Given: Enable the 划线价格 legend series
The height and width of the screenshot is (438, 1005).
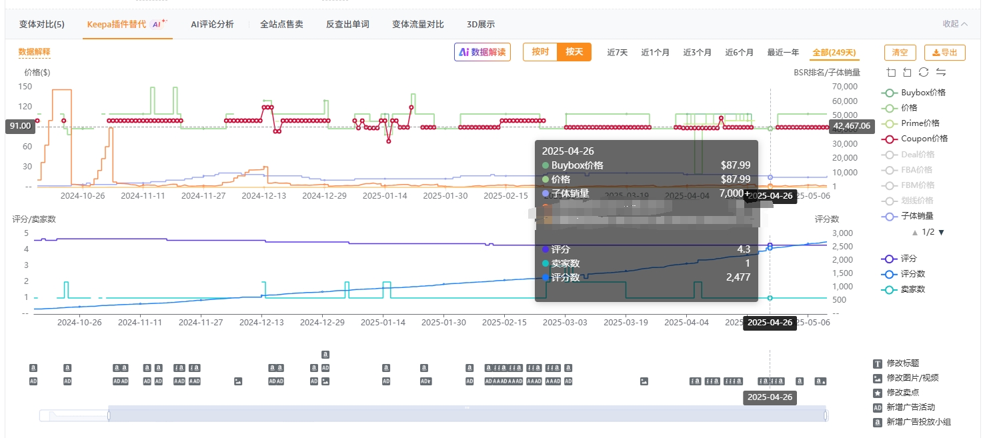Looking at the screenshot, I should point(908,201).
